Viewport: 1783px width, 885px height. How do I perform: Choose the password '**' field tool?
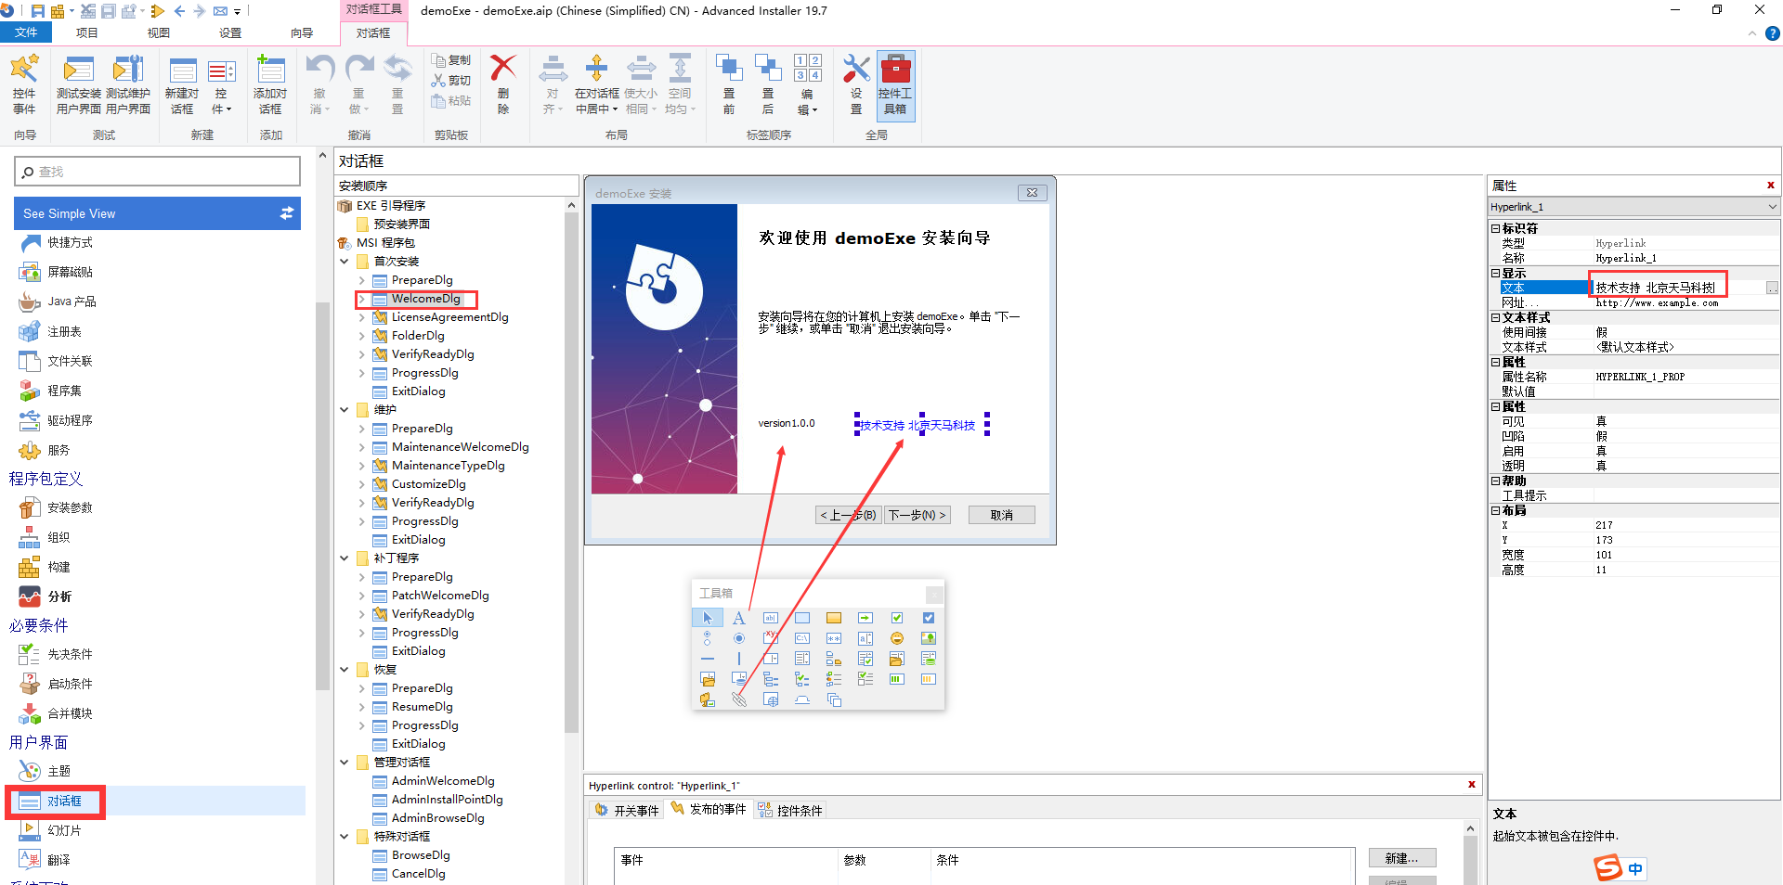click(834, 638)
